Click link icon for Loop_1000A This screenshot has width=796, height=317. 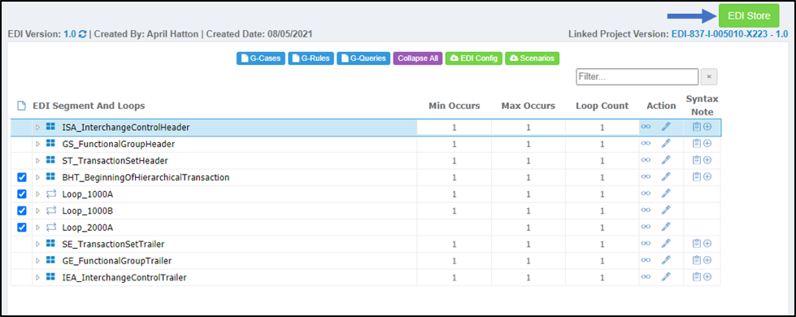(x=646, y=193)
